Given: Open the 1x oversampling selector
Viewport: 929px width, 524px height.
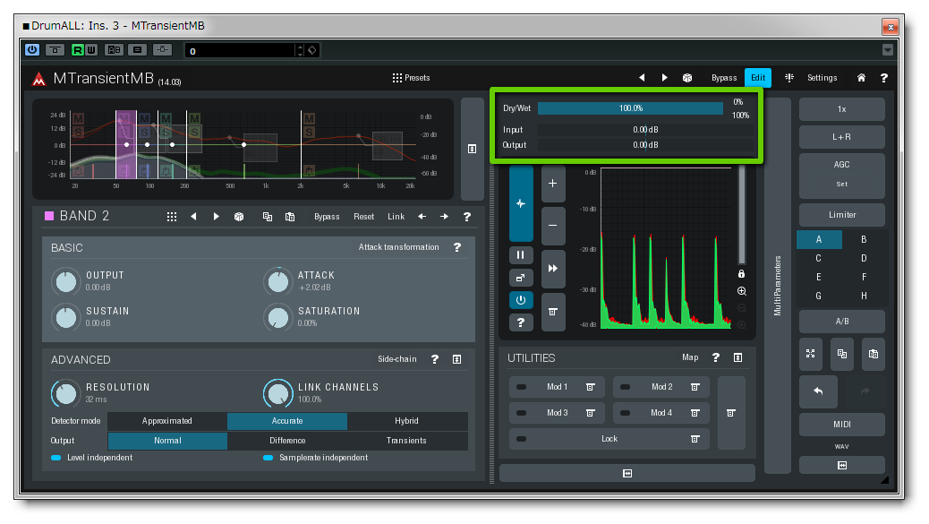Looking at the screenshot, I should coord(842,109).
